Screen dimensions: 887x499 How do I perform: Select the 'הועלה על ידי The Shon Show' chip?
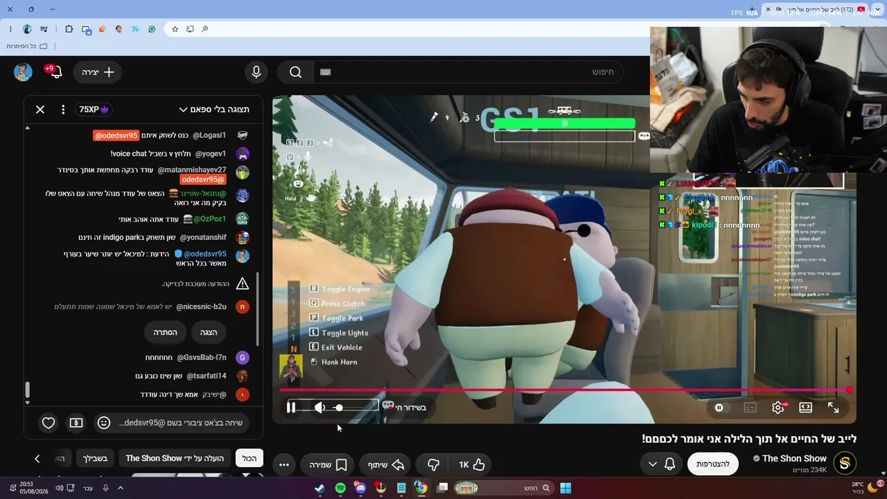[175, 458]
